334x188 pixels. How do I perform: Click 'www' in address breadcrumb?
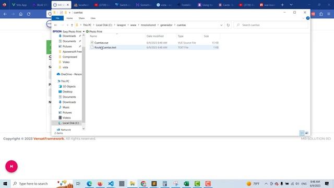[x=133, y=25]
